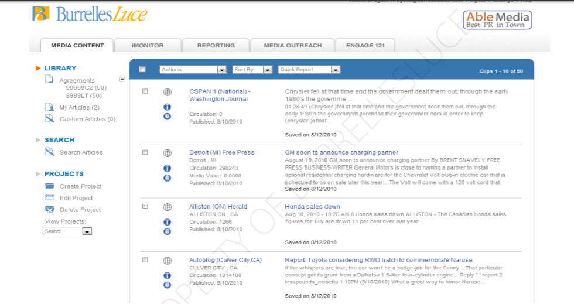Click the globe icon for Alliston Herald clip

coord(168,207)
